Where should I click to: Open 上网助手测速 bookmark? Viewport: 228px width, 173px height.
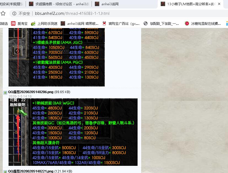[44, 24]
